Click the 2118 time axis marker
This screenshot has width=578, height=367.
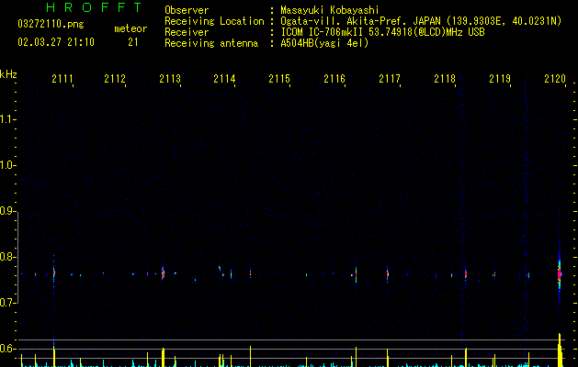[x=445, y=78]
